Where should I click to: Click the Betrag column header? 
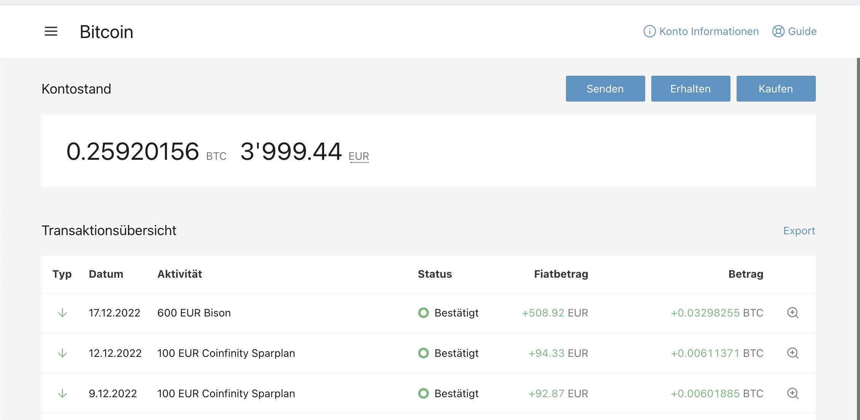point(745,274)
